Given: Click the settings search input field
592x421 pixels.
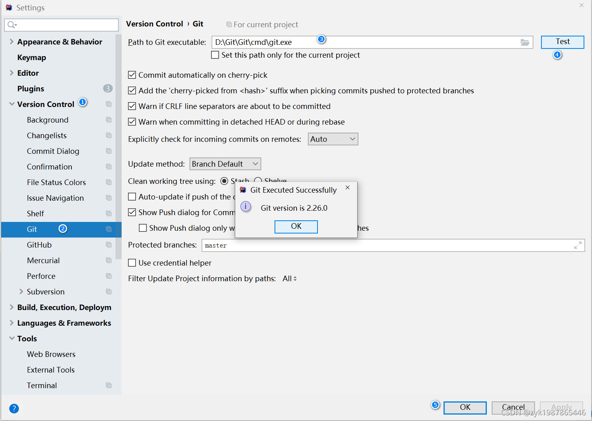Looking at the screenshot, I should 61,25.
